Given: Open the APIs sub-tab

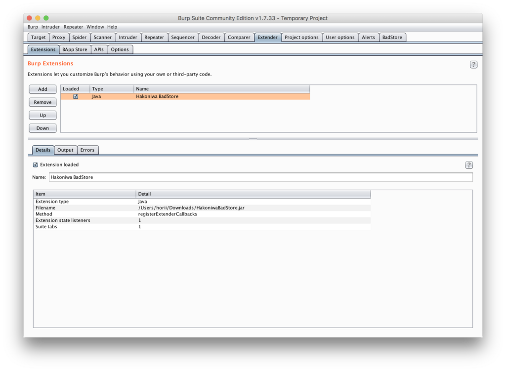Looking at the screenshot, I should click(99, 50).
